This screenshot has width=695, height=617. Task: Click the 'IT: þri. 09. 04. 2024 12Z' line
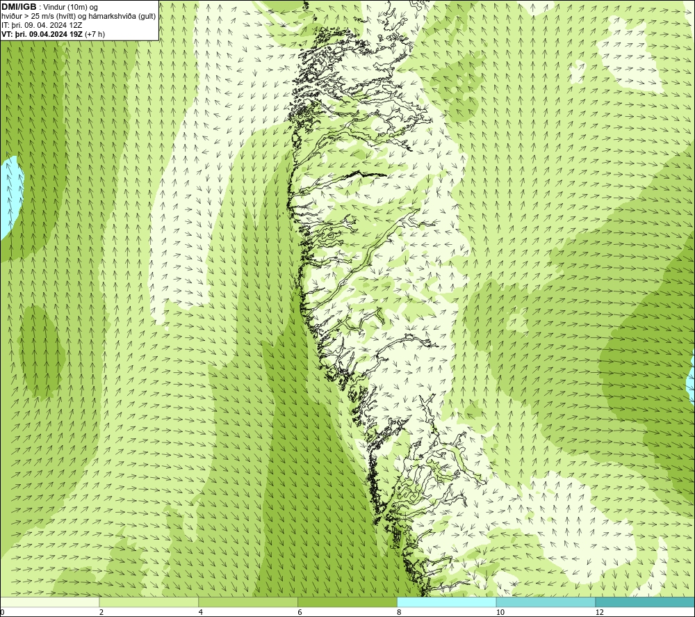[42, 25]
